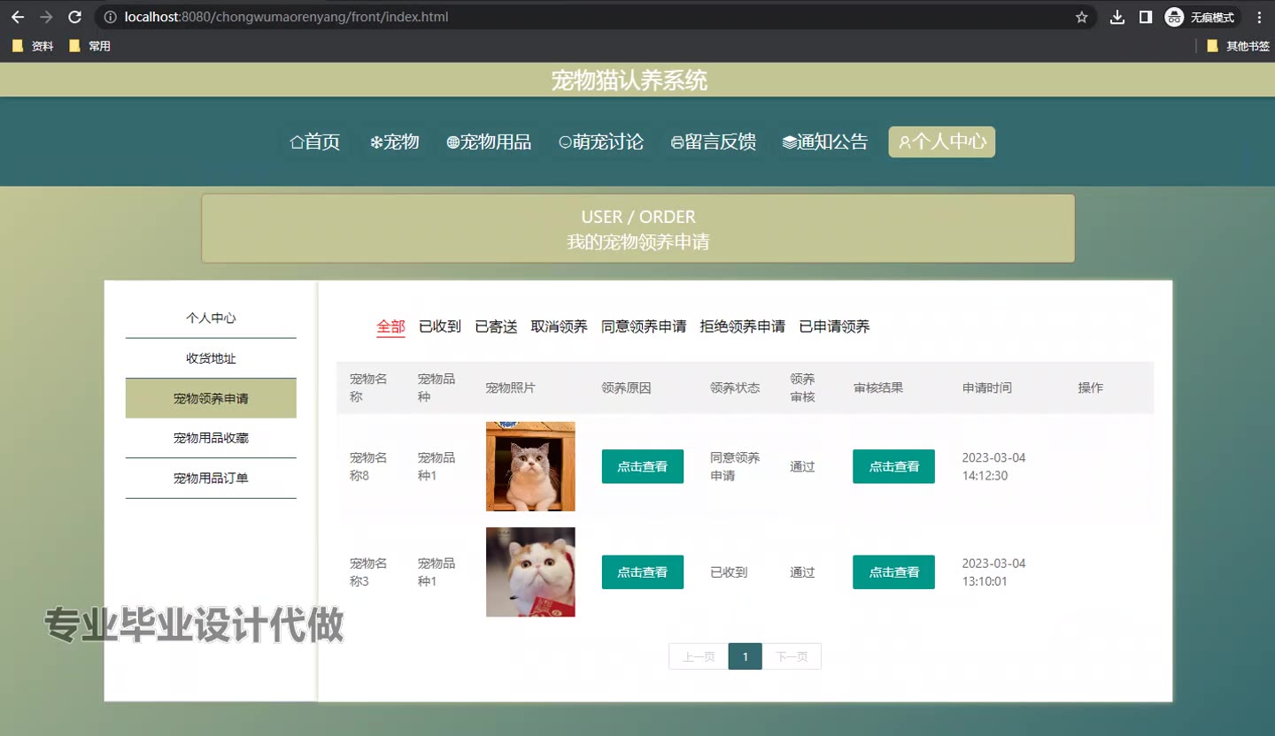Click the 领养原因 column header
Screen dimensions: 1275x736
pyautogui.click(x=626, y=387)
